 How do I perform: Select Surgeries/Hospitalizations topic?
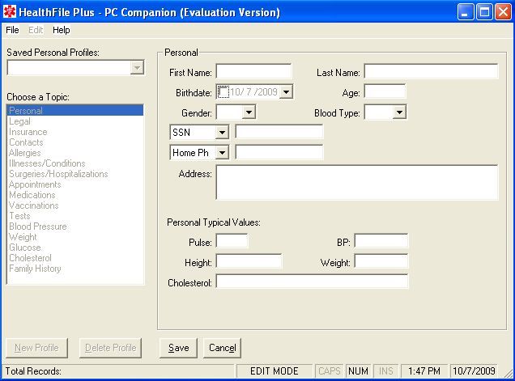(74, 174)
